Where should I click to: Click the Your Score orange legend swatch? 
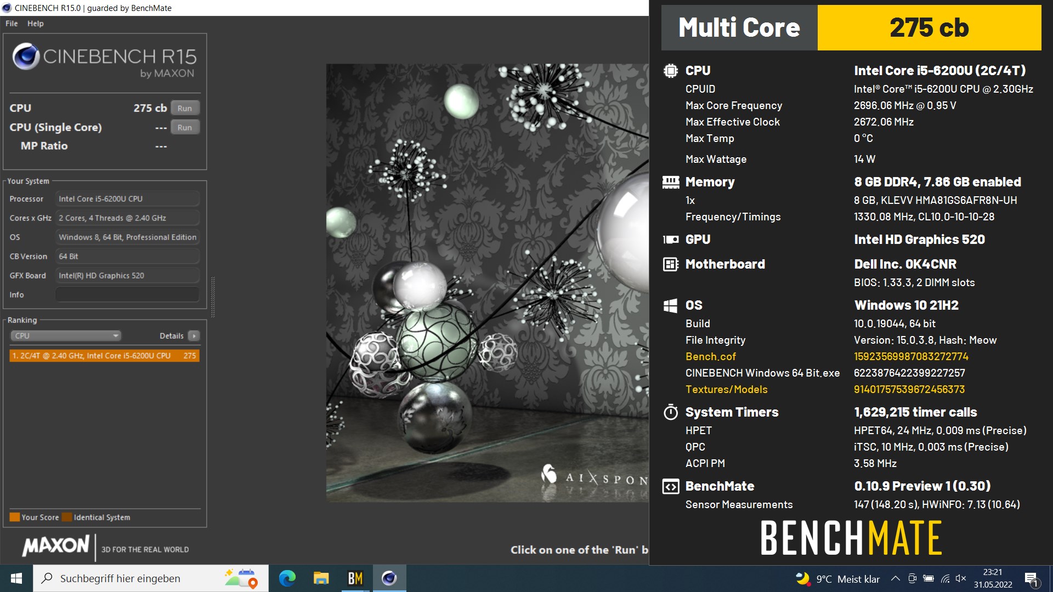coord(15,517)
